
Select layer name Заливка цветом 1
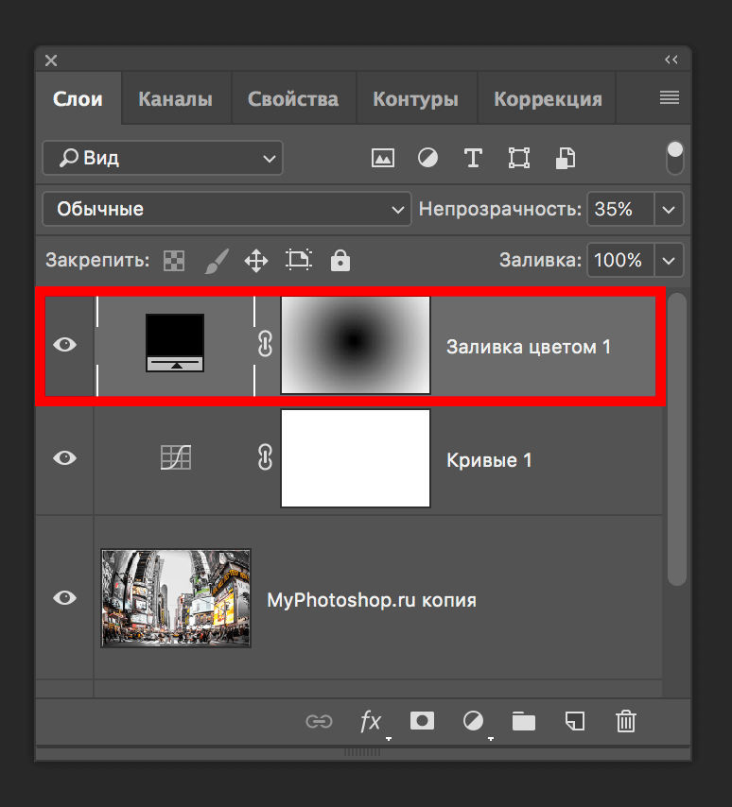coord(529,347)
